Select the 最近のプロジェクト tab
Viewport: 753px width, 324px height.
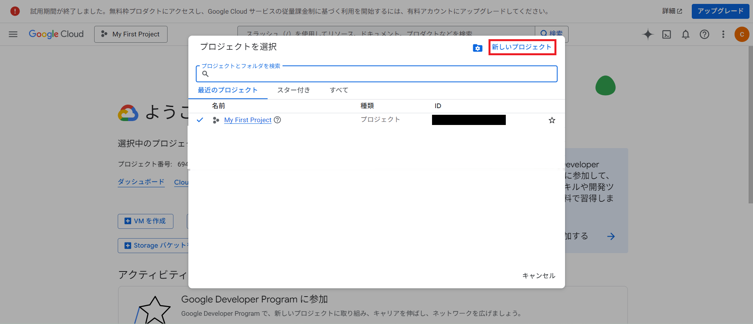click(228, 90)
